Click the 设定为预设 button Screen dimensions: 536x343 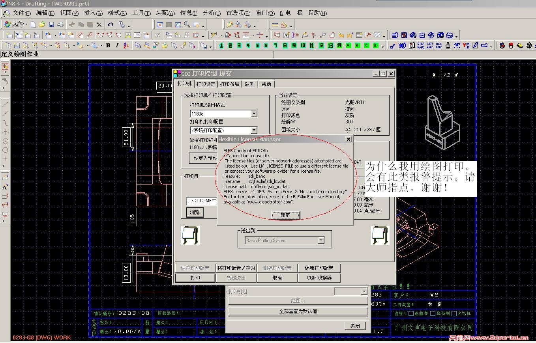point(204,158)
